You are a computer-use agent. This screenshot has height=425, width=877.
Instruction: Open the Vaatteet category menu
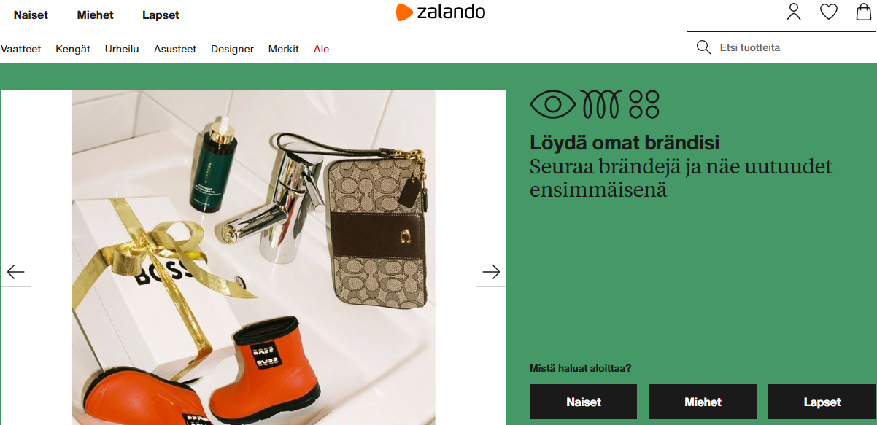coord(20,49)
